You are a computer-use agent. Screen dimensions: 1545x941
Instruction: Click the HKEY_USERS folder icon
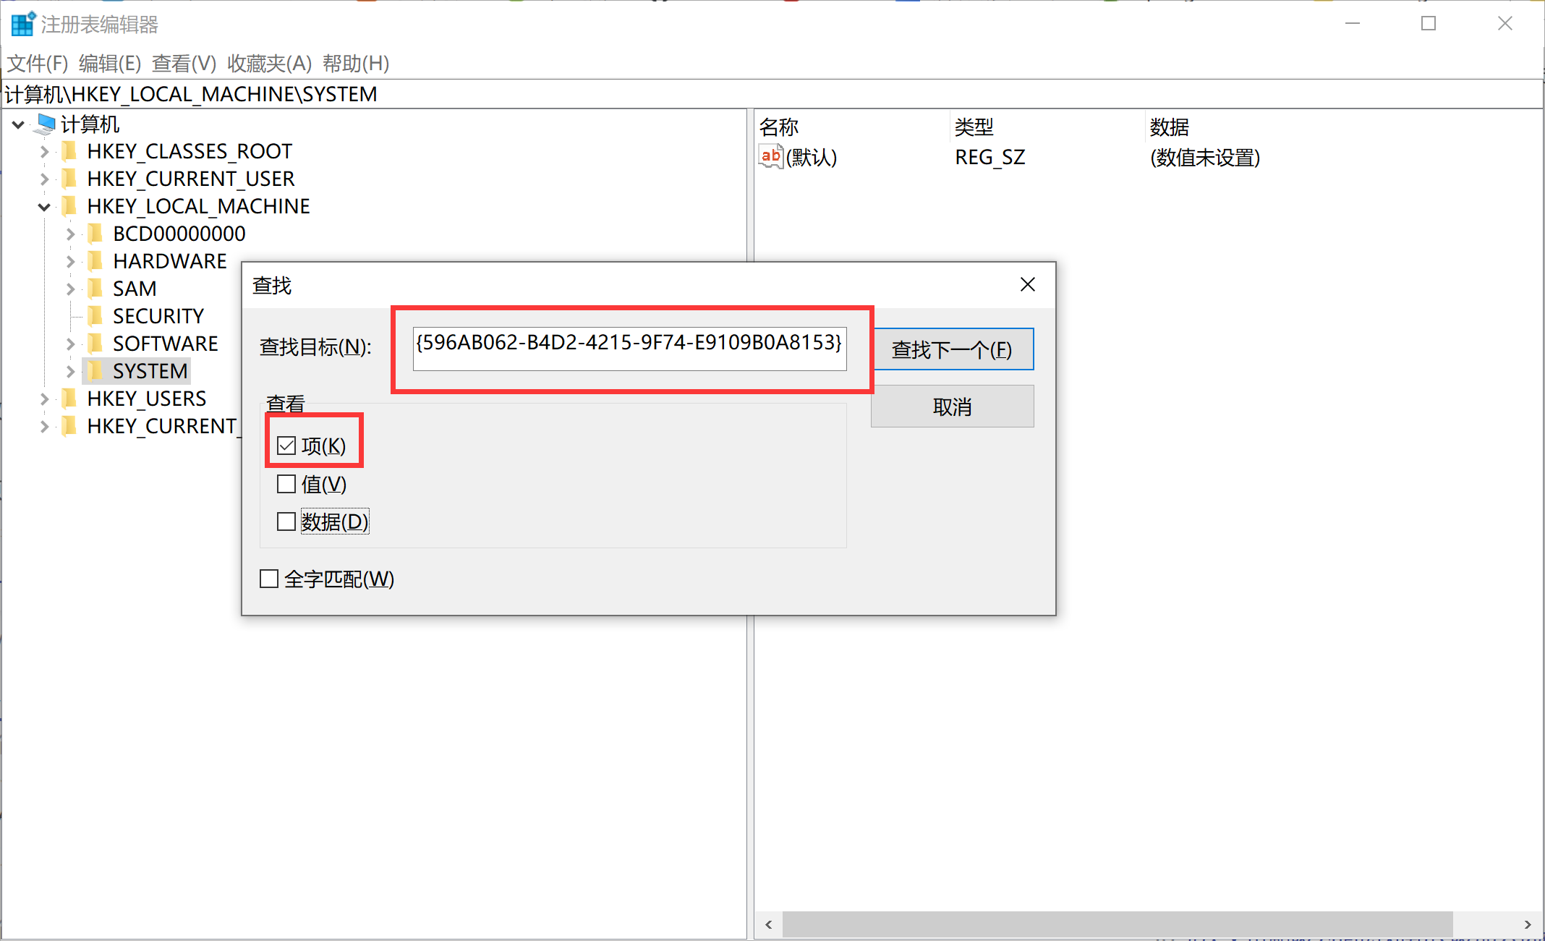tap(69, 399)
